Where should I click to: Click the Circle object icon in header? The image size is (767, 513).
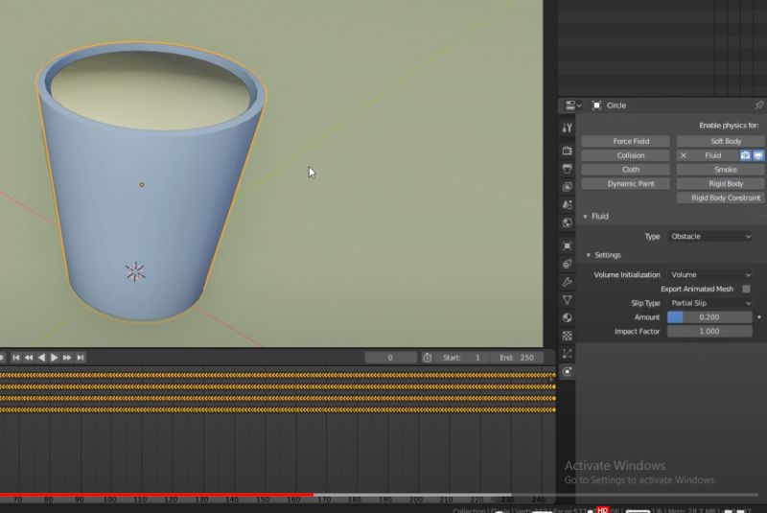click(x=596, y=105)
